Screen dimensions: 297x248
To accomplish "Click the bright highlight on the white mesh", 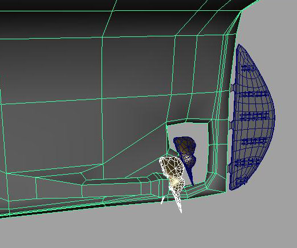I will click(174, 181).
